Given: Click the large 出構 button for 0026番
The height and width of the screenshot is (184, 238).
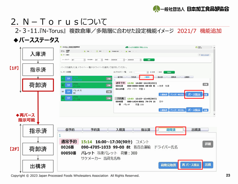Looking at the screenshot, I should [x=208, y=165].
